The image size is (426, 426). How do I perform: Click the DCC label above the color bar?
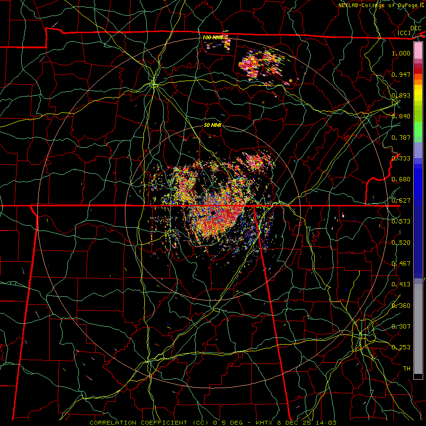pos(416,28)
